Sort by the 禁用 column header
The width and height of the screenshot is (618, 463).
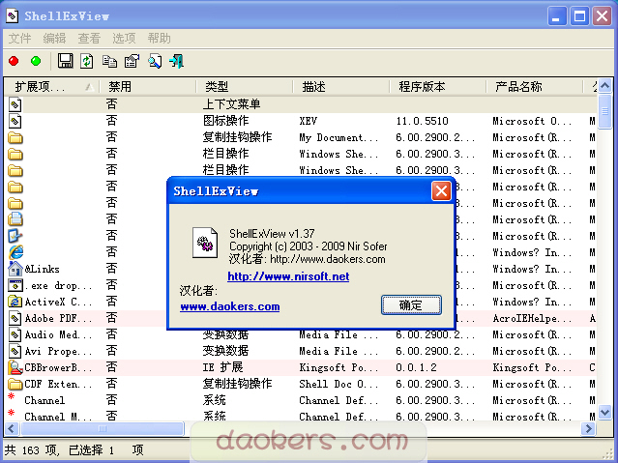pos(147,86)
